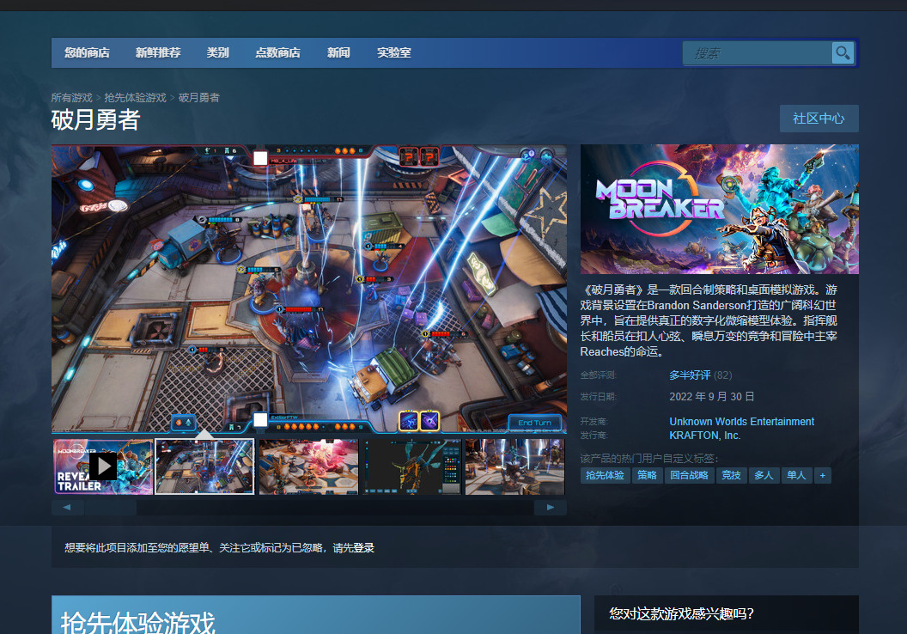Click the 搜索 search input field
The height and width of the screenshot is (634, 907).
coord(758,53)
